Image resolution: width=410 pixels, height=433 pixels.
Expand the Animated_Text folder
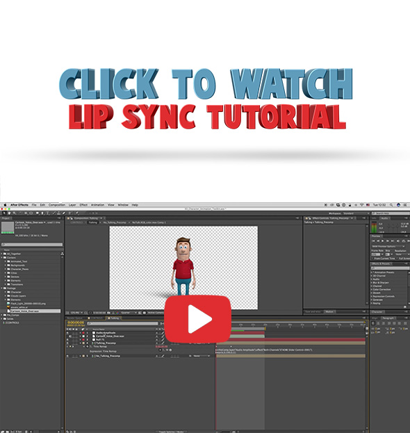click(6, 261)
